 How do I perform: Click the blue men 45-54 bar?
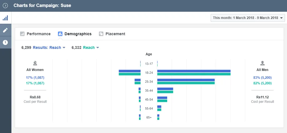point(162,98)
